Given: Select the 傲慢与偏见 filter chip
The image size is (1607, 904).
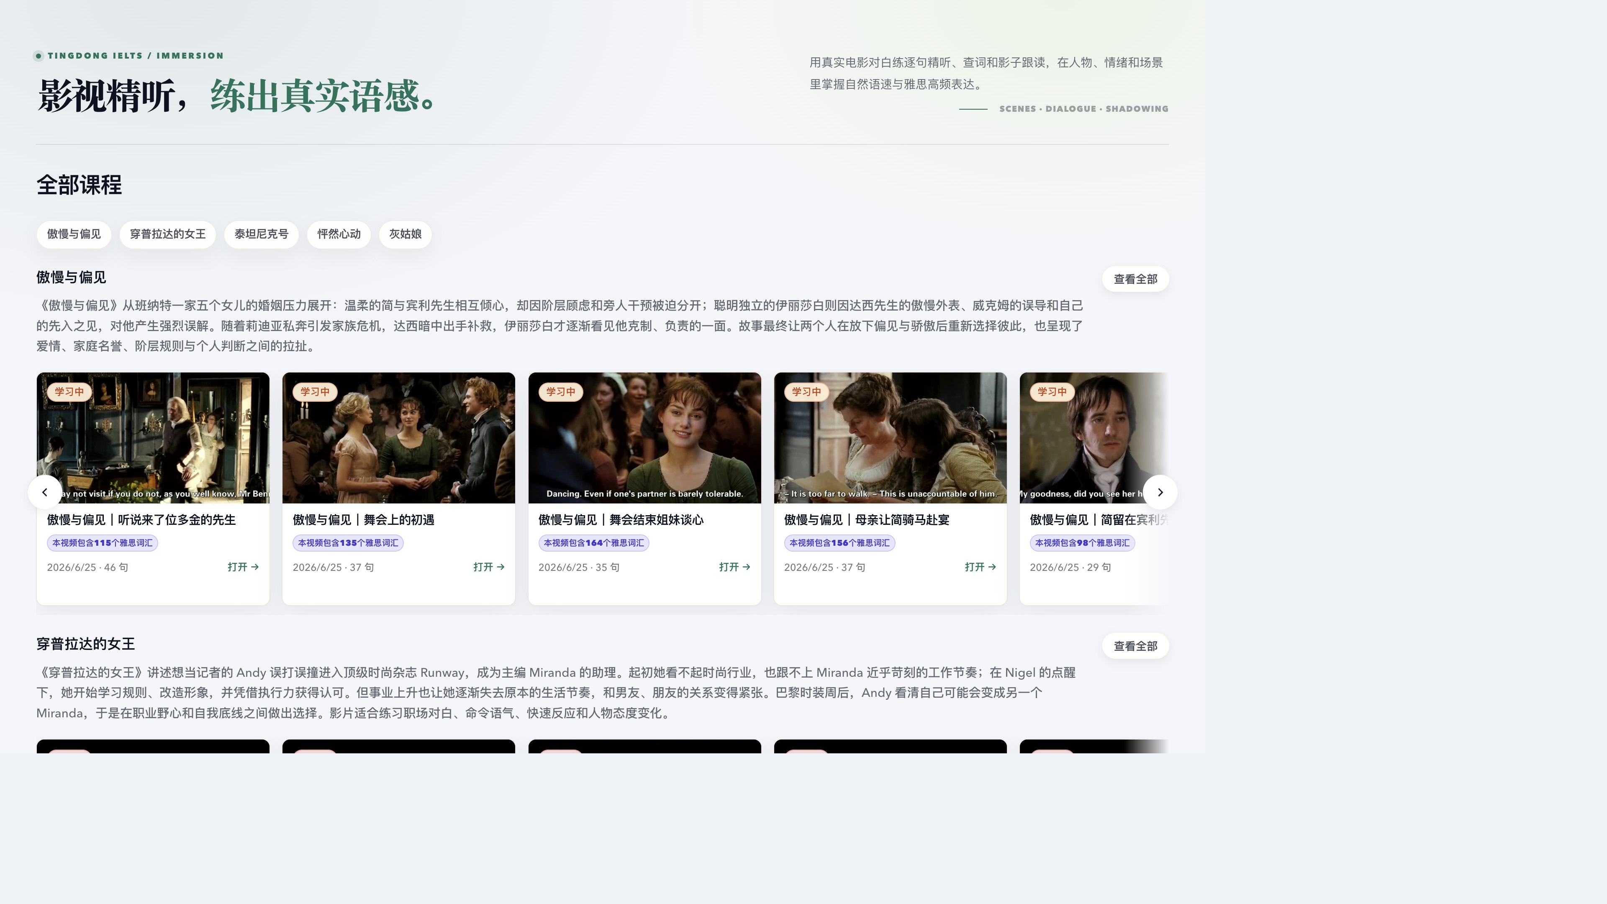Looking at the screenshot, I should (x=74, y=234).
